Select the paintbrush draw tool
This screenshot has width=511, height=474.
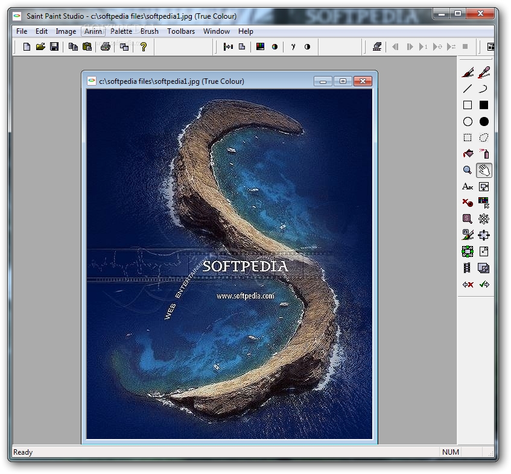[x=468, y=72]
